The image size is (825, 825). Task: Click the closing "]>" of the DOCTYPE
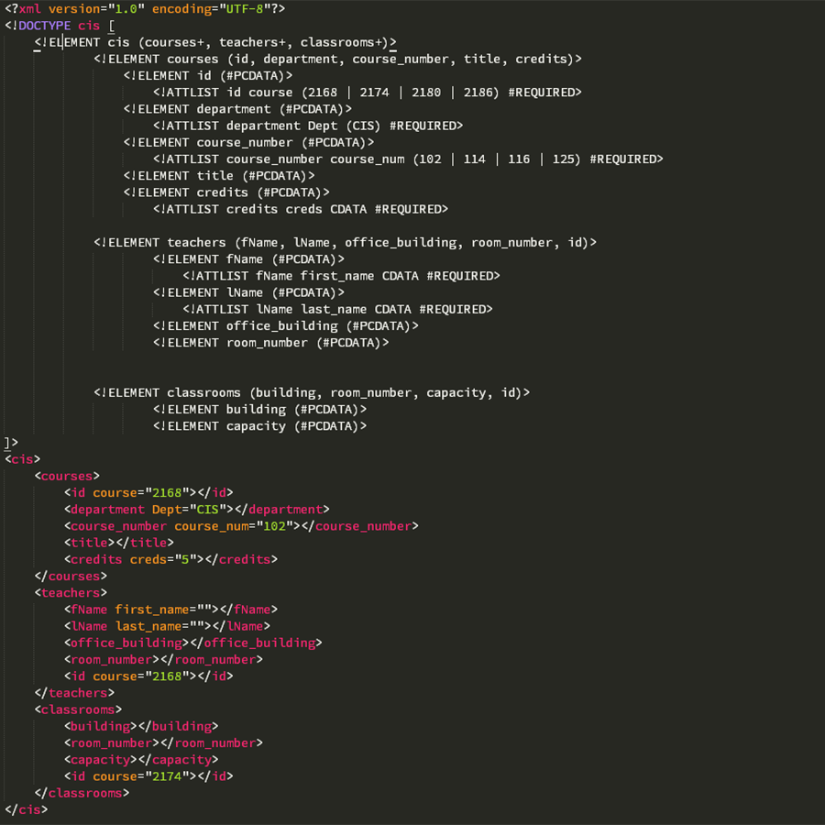[x=11, y=443]
